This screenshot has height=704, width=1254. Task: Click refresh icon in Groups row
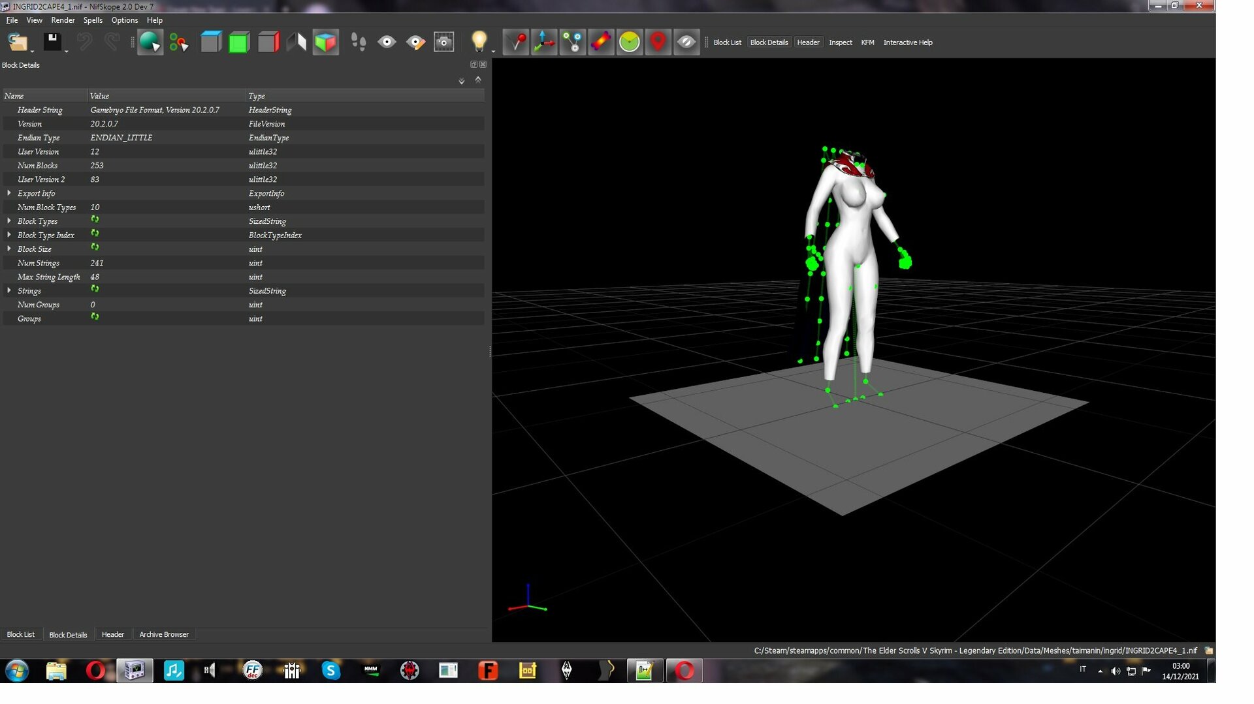click(95, 317)
